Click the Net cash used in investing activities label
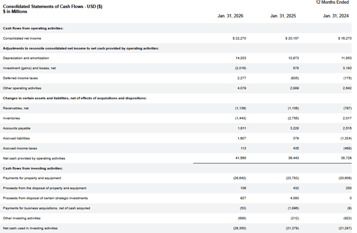 (x=30, y=228)
